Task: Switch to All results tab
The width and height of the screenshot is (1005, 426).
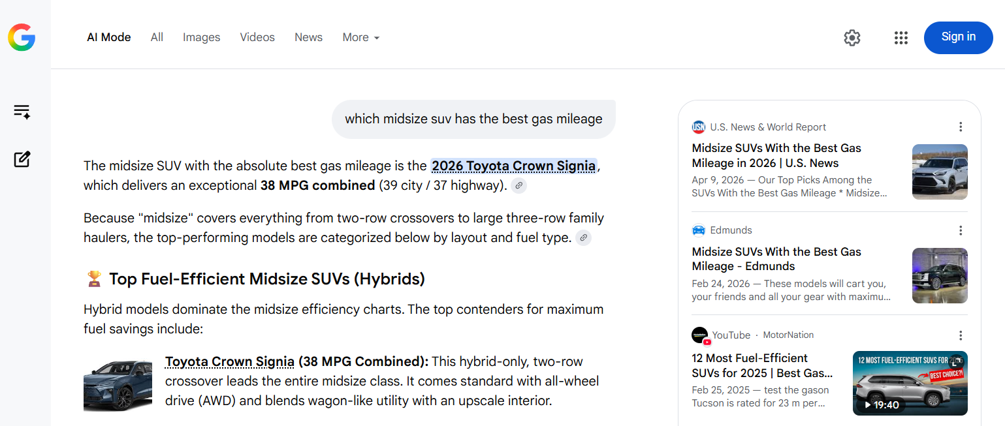Action: tap(157, 37)
